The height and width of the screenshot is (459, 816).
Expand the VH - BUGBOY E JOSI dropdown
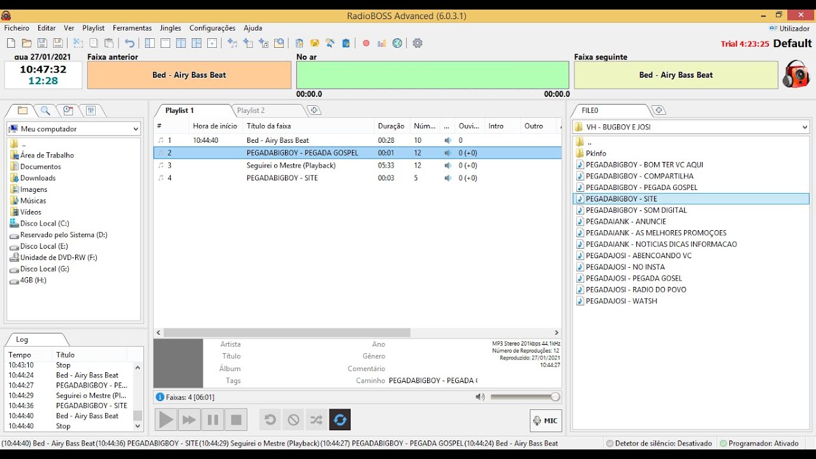point(805,127)
